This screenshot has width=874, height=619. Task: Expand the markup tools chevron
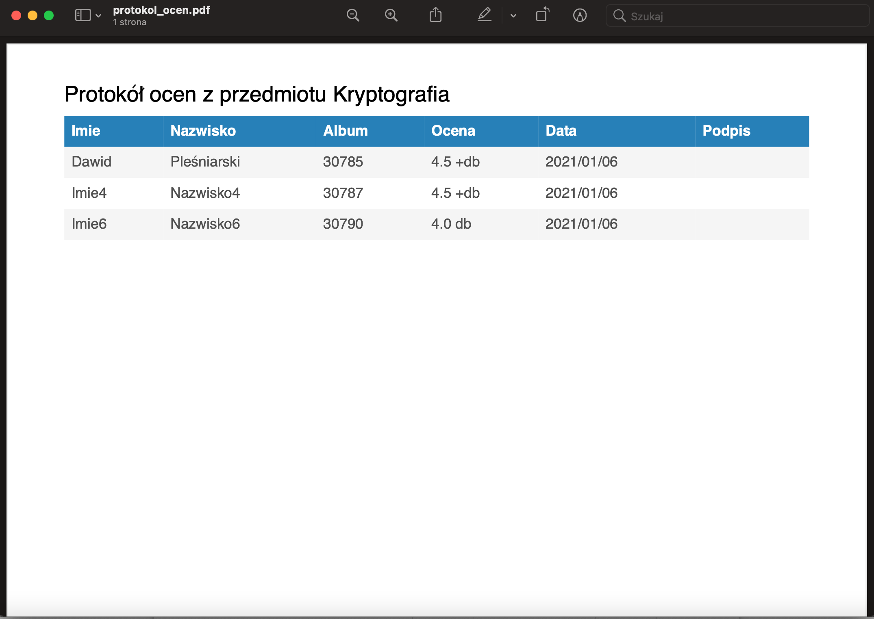[513, 16]
